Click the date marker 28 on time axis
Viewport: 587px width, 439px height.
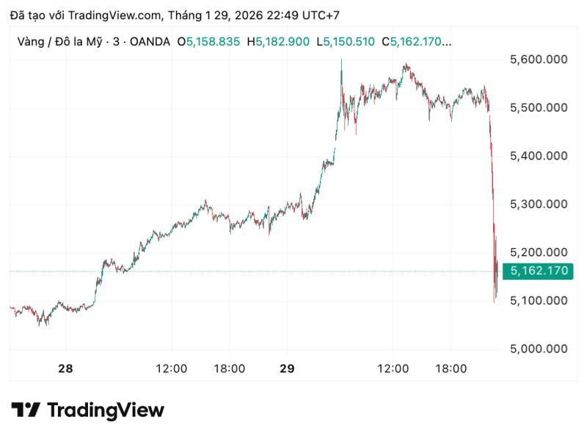click(65, 369)
